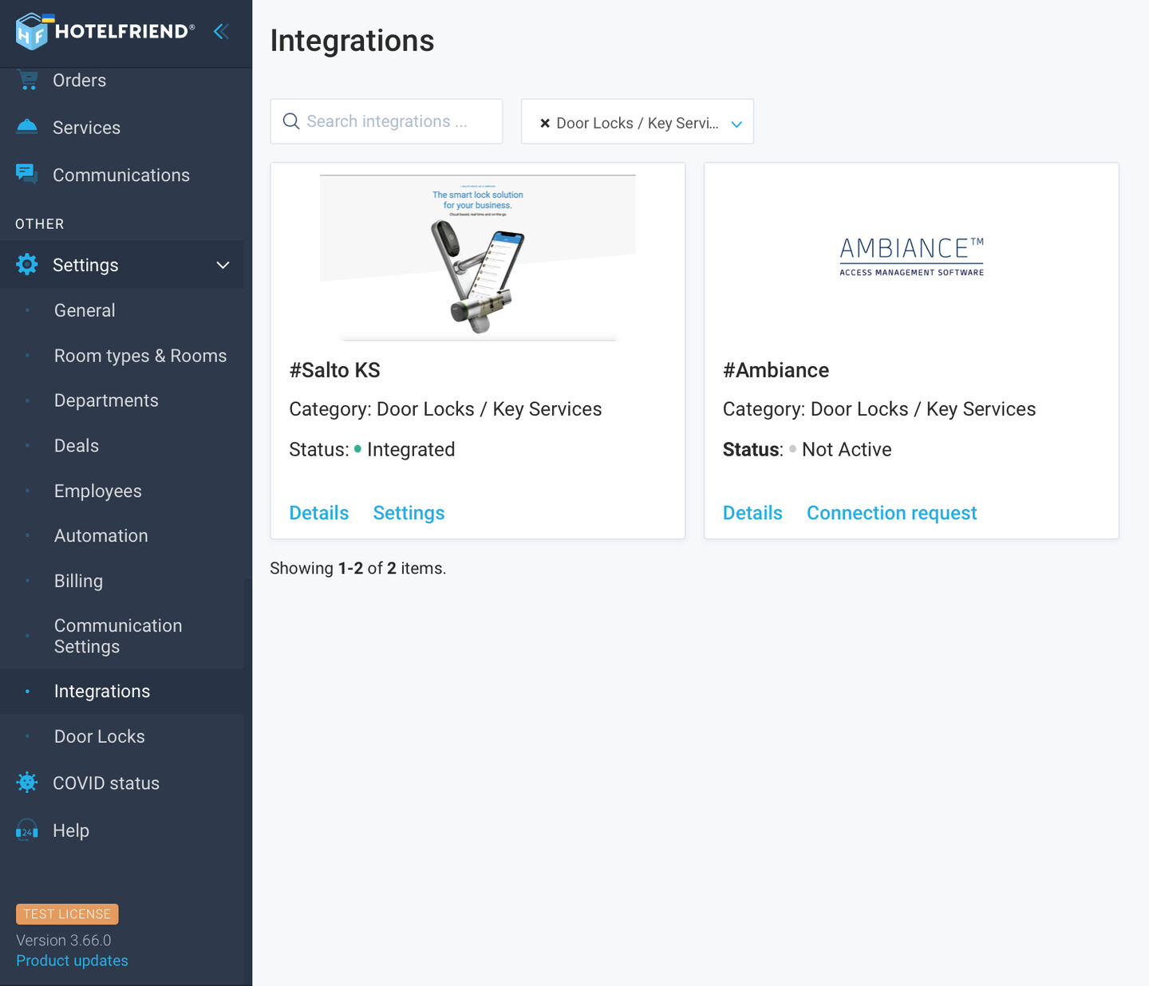Open Communications in the sidebar
1149x986 pixels.
pyautogui.click(x=121, y=175)
